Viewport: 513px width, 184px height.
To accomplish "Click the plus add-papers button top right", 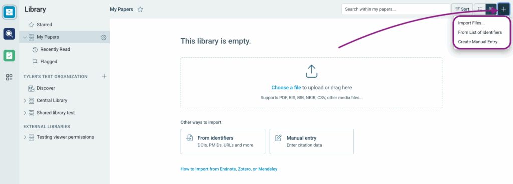I will pyautogui.click(x=503, y=9).
